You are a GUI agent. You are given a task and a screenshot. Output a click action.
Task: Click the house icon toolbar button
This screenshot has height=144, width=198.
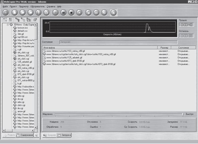click(x=88, y=12)
